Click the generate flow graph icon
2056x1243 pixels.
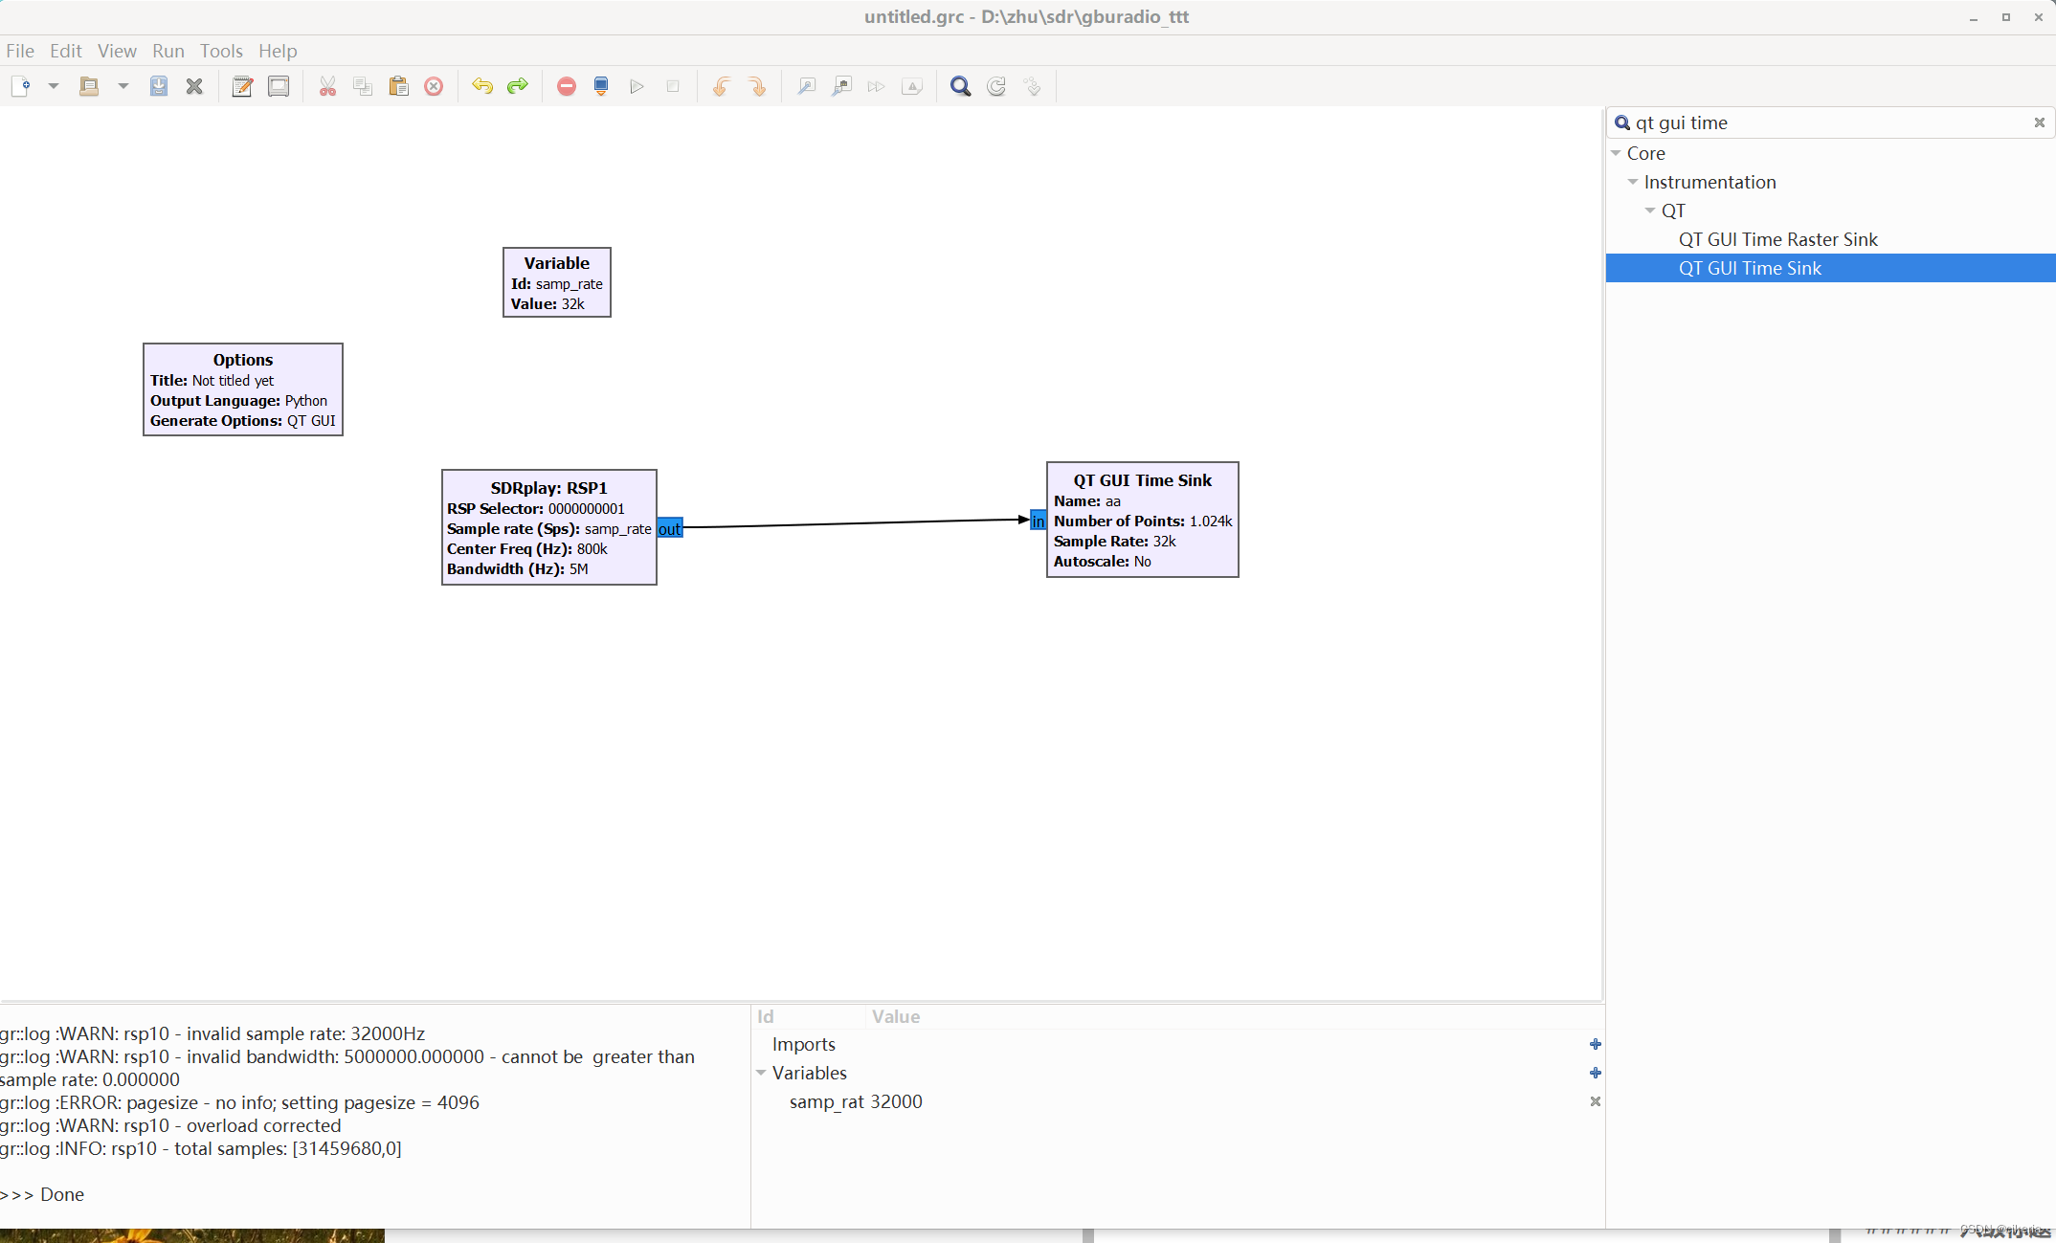[x=601, y=87]
